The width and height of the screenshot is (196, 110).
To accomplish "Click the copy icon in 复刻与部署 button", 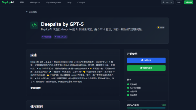I will [x=141, y=68].
